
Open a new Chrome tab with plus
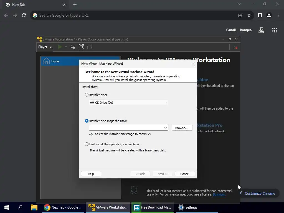(75, 5)
